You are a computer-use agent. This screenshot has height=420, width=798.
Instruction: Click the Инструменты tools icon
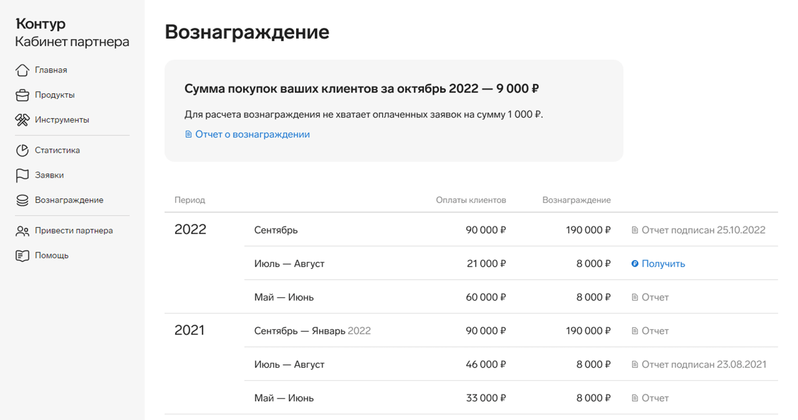point(22,120)
